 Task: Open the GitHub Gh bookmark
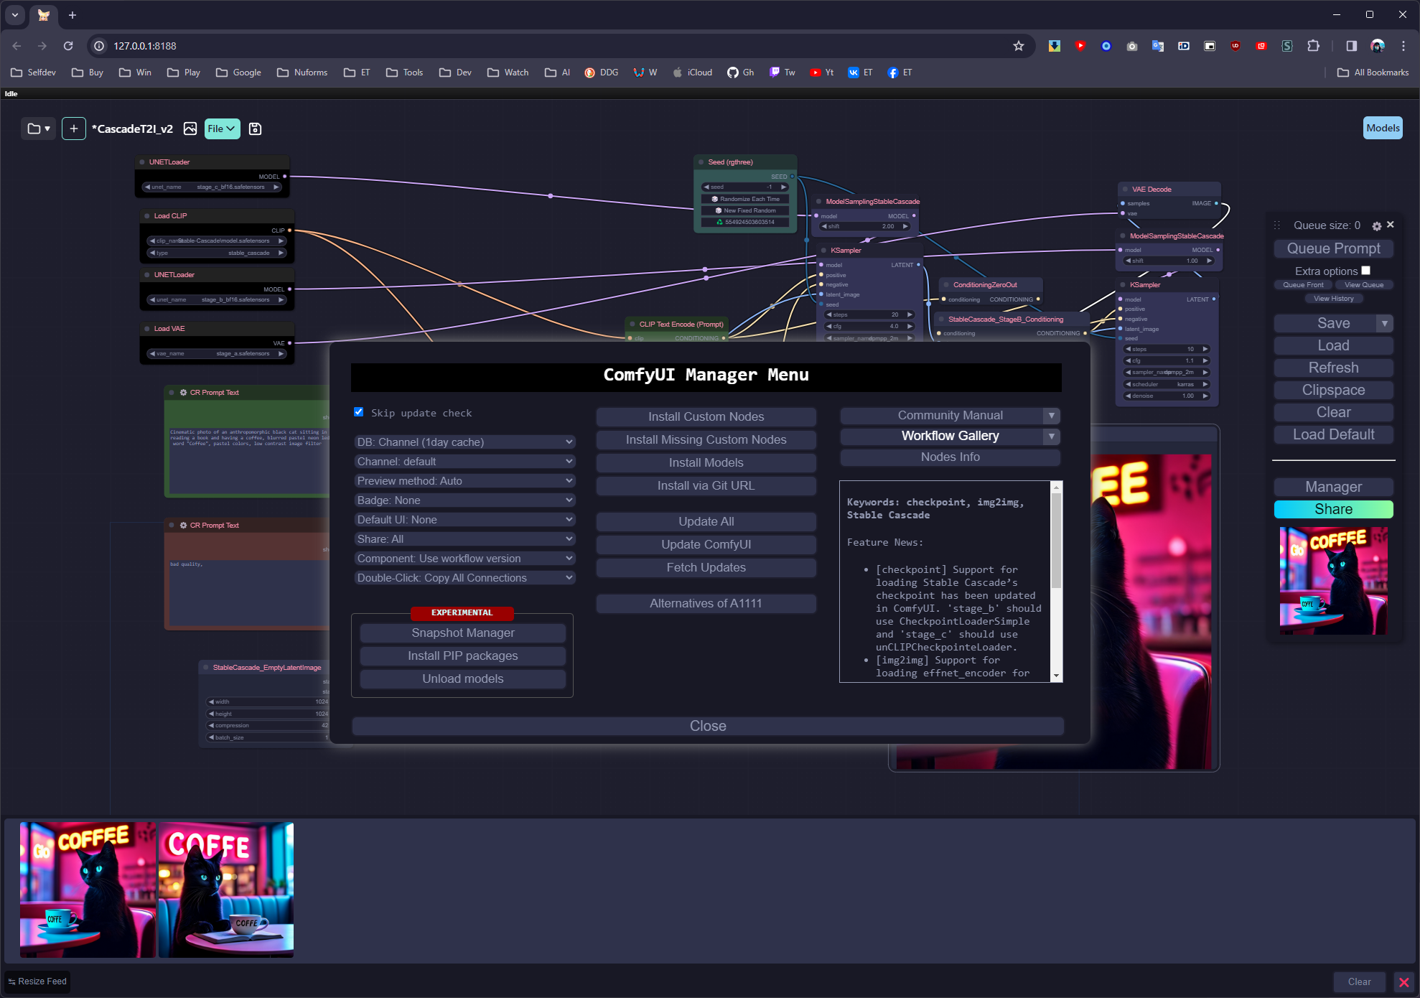pos(740,73)
